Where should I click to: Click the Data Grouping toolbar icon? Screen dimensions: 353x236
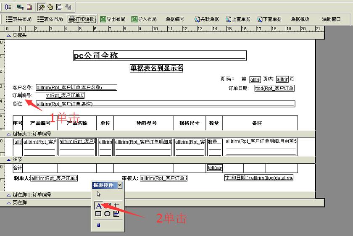(x=8, y=7)
